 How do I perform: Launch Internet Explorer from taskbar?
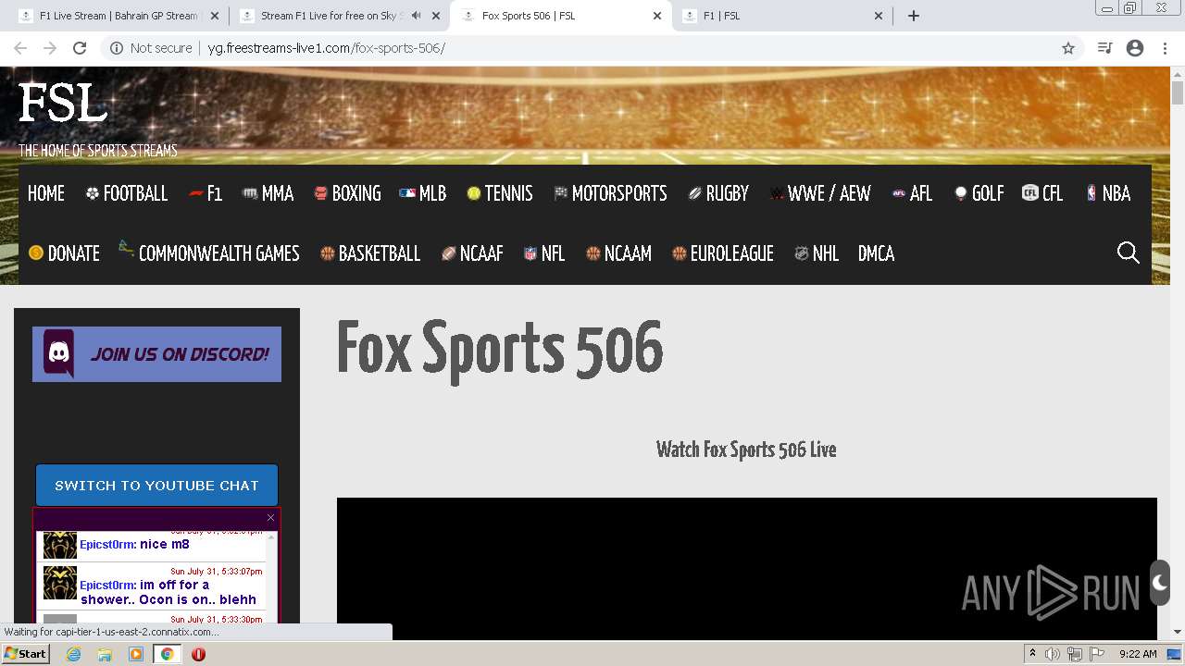[74, 654]
